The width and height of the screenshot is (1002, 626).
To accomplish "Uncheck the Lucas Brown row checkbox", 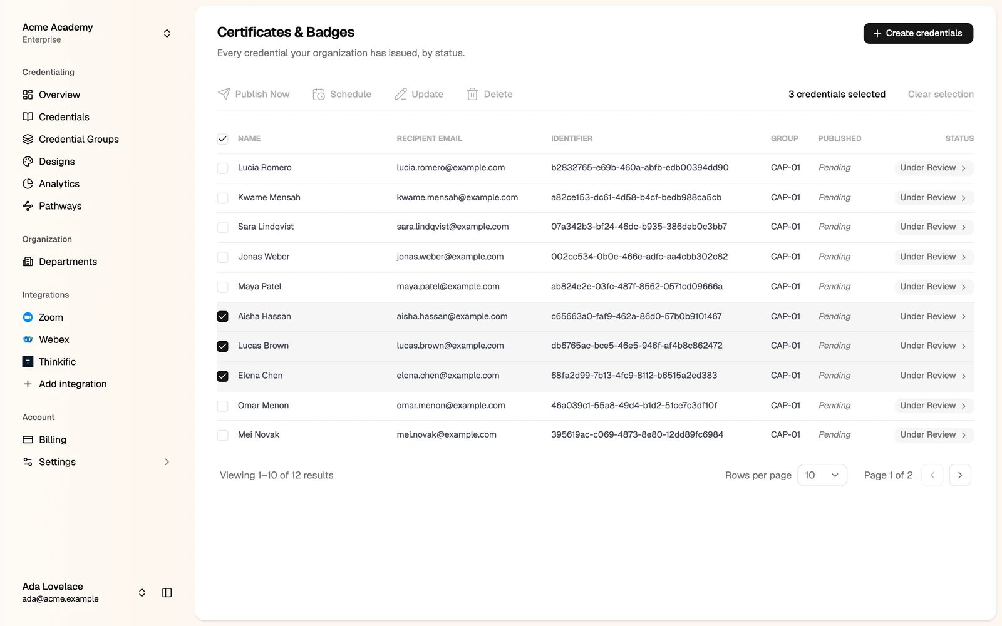I will 222,346.
